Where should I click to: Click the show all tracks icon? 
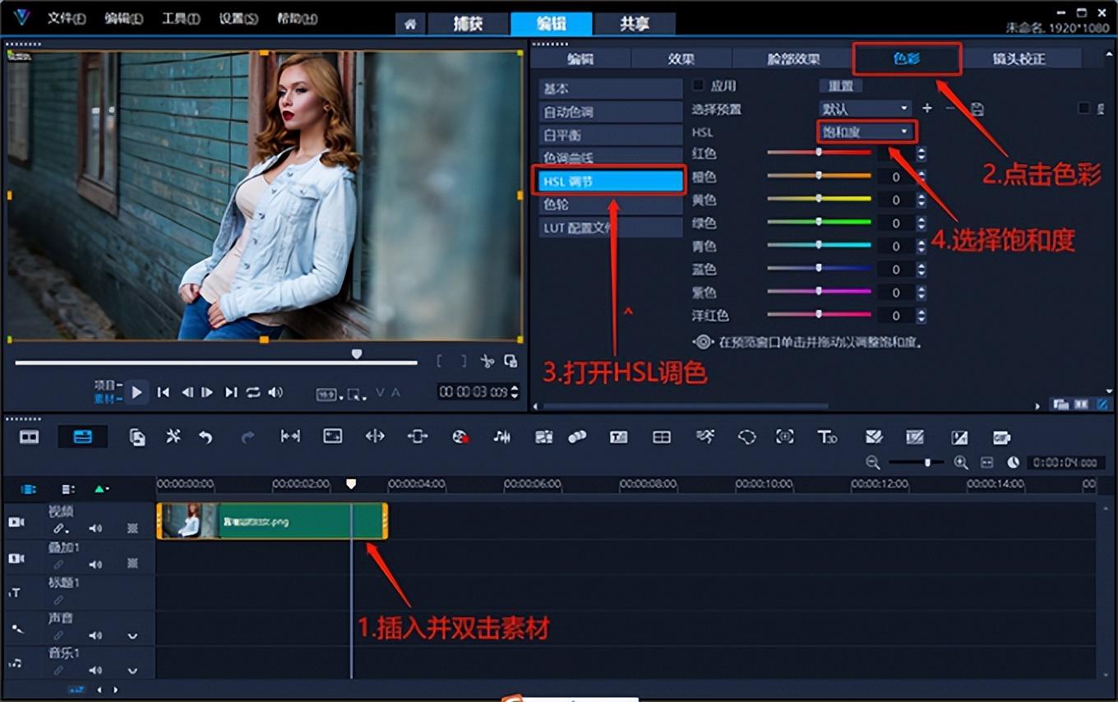click(28, 489)
